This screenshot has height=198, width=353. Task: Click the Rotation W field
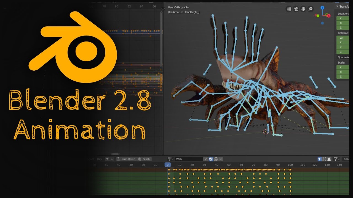343,38
